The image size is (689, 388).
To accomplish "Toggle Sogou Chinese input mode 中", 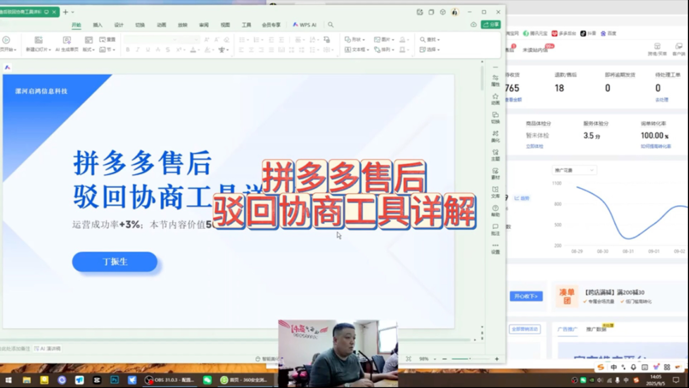I will click(x=613, y=367).
